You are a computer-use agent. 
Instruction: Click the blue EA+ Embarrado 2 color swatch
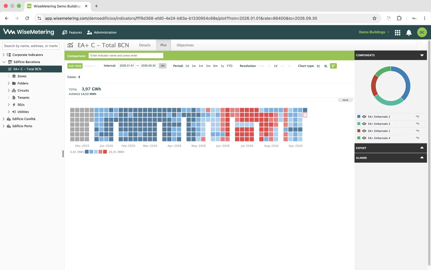click(359, 117)
